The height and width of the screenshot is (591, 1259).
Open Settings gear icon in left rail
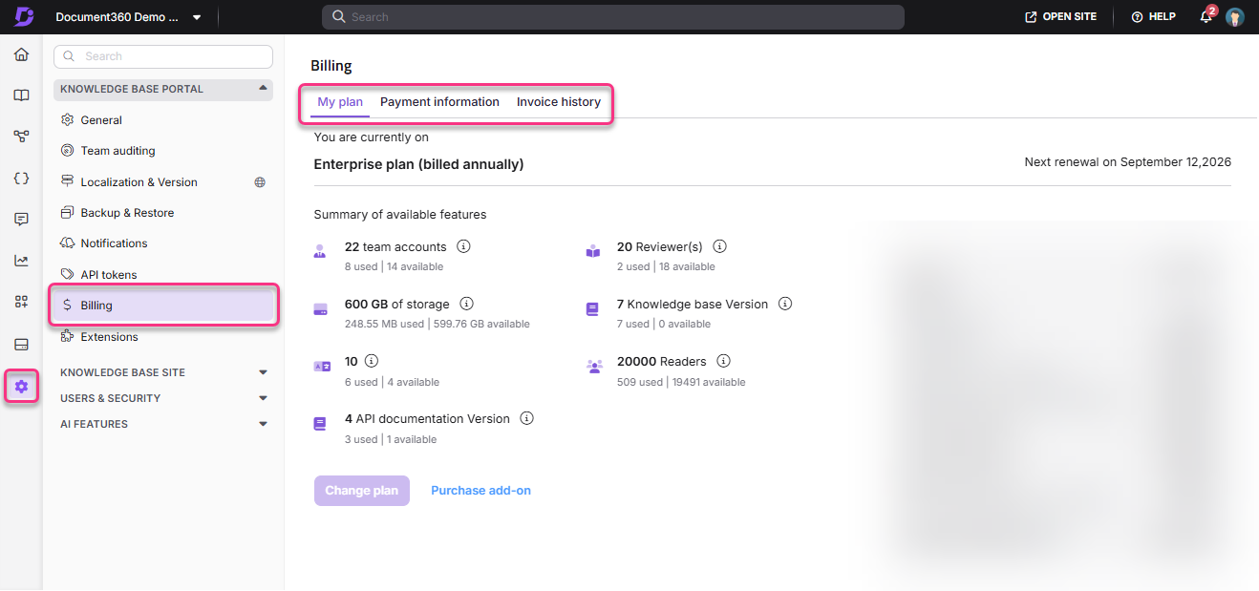(x=21, y=387)
